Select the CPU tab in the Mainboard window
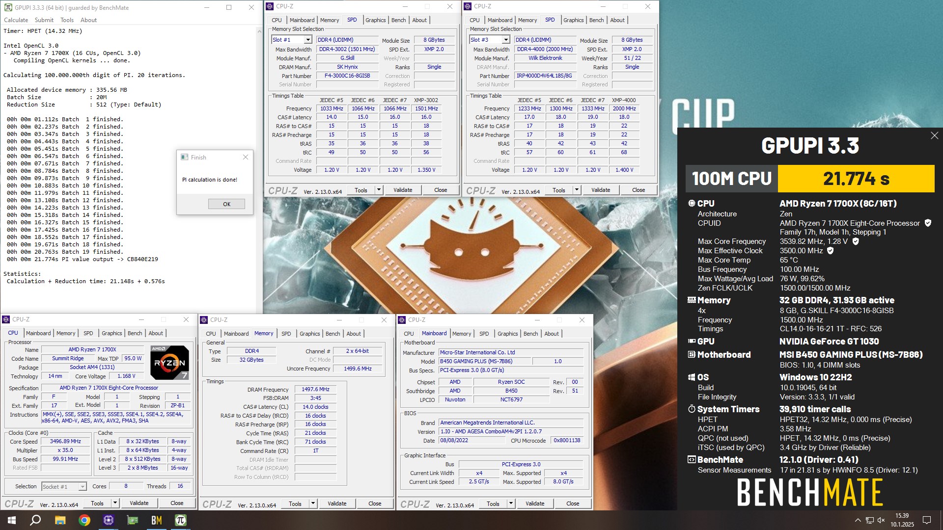The image size is (943, 530). pos(409,334)
